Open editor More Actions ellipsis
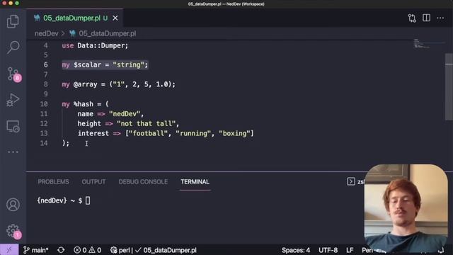 (440, 18)
